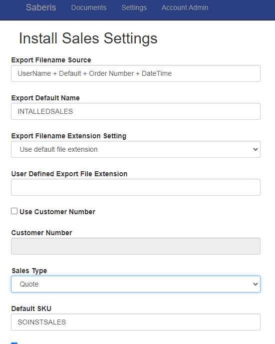Go to Account Admin
Viewport: 275px width, 344px height.
pyautogui.click(x=185, y=7)
